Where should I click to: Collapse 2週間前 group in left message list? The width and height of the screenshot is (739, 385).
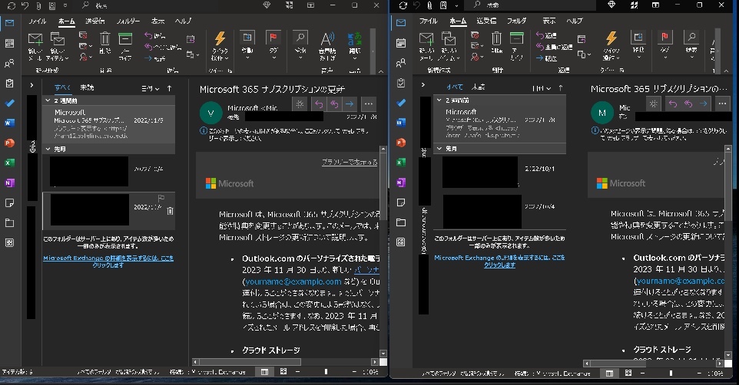tap(48, 100)
